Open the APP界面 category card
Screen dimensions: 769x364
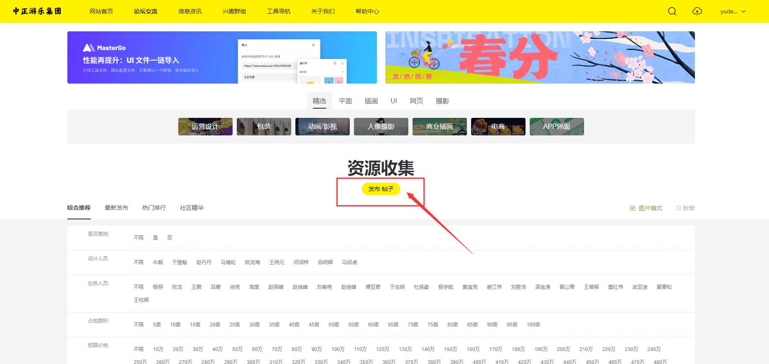click(x=557, y=127)
